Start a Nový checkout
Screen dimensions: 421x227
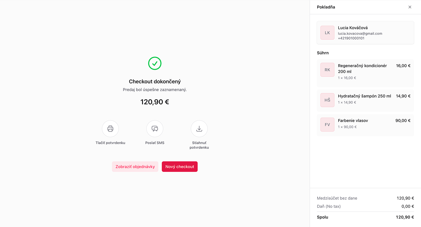[x=180, y=167]
